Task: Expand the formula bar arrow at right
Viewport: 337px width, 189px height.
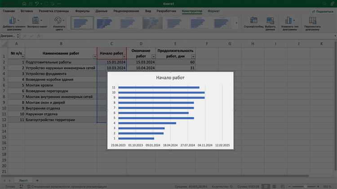Action: 335,36
